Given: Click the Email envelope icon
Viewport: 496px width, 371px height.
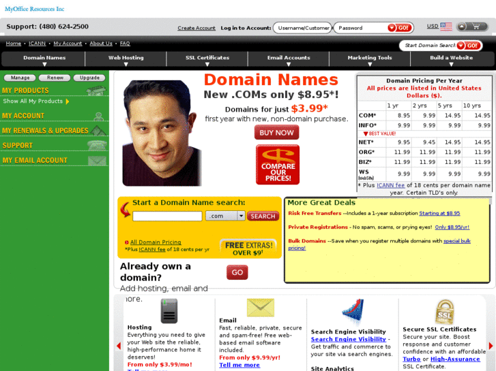Looking at the screenshot, I should [261, 308].
